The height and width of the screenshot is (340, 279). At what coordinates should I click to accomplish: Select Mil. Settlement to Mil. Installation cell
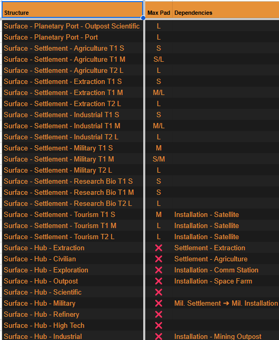pos(226,303)
